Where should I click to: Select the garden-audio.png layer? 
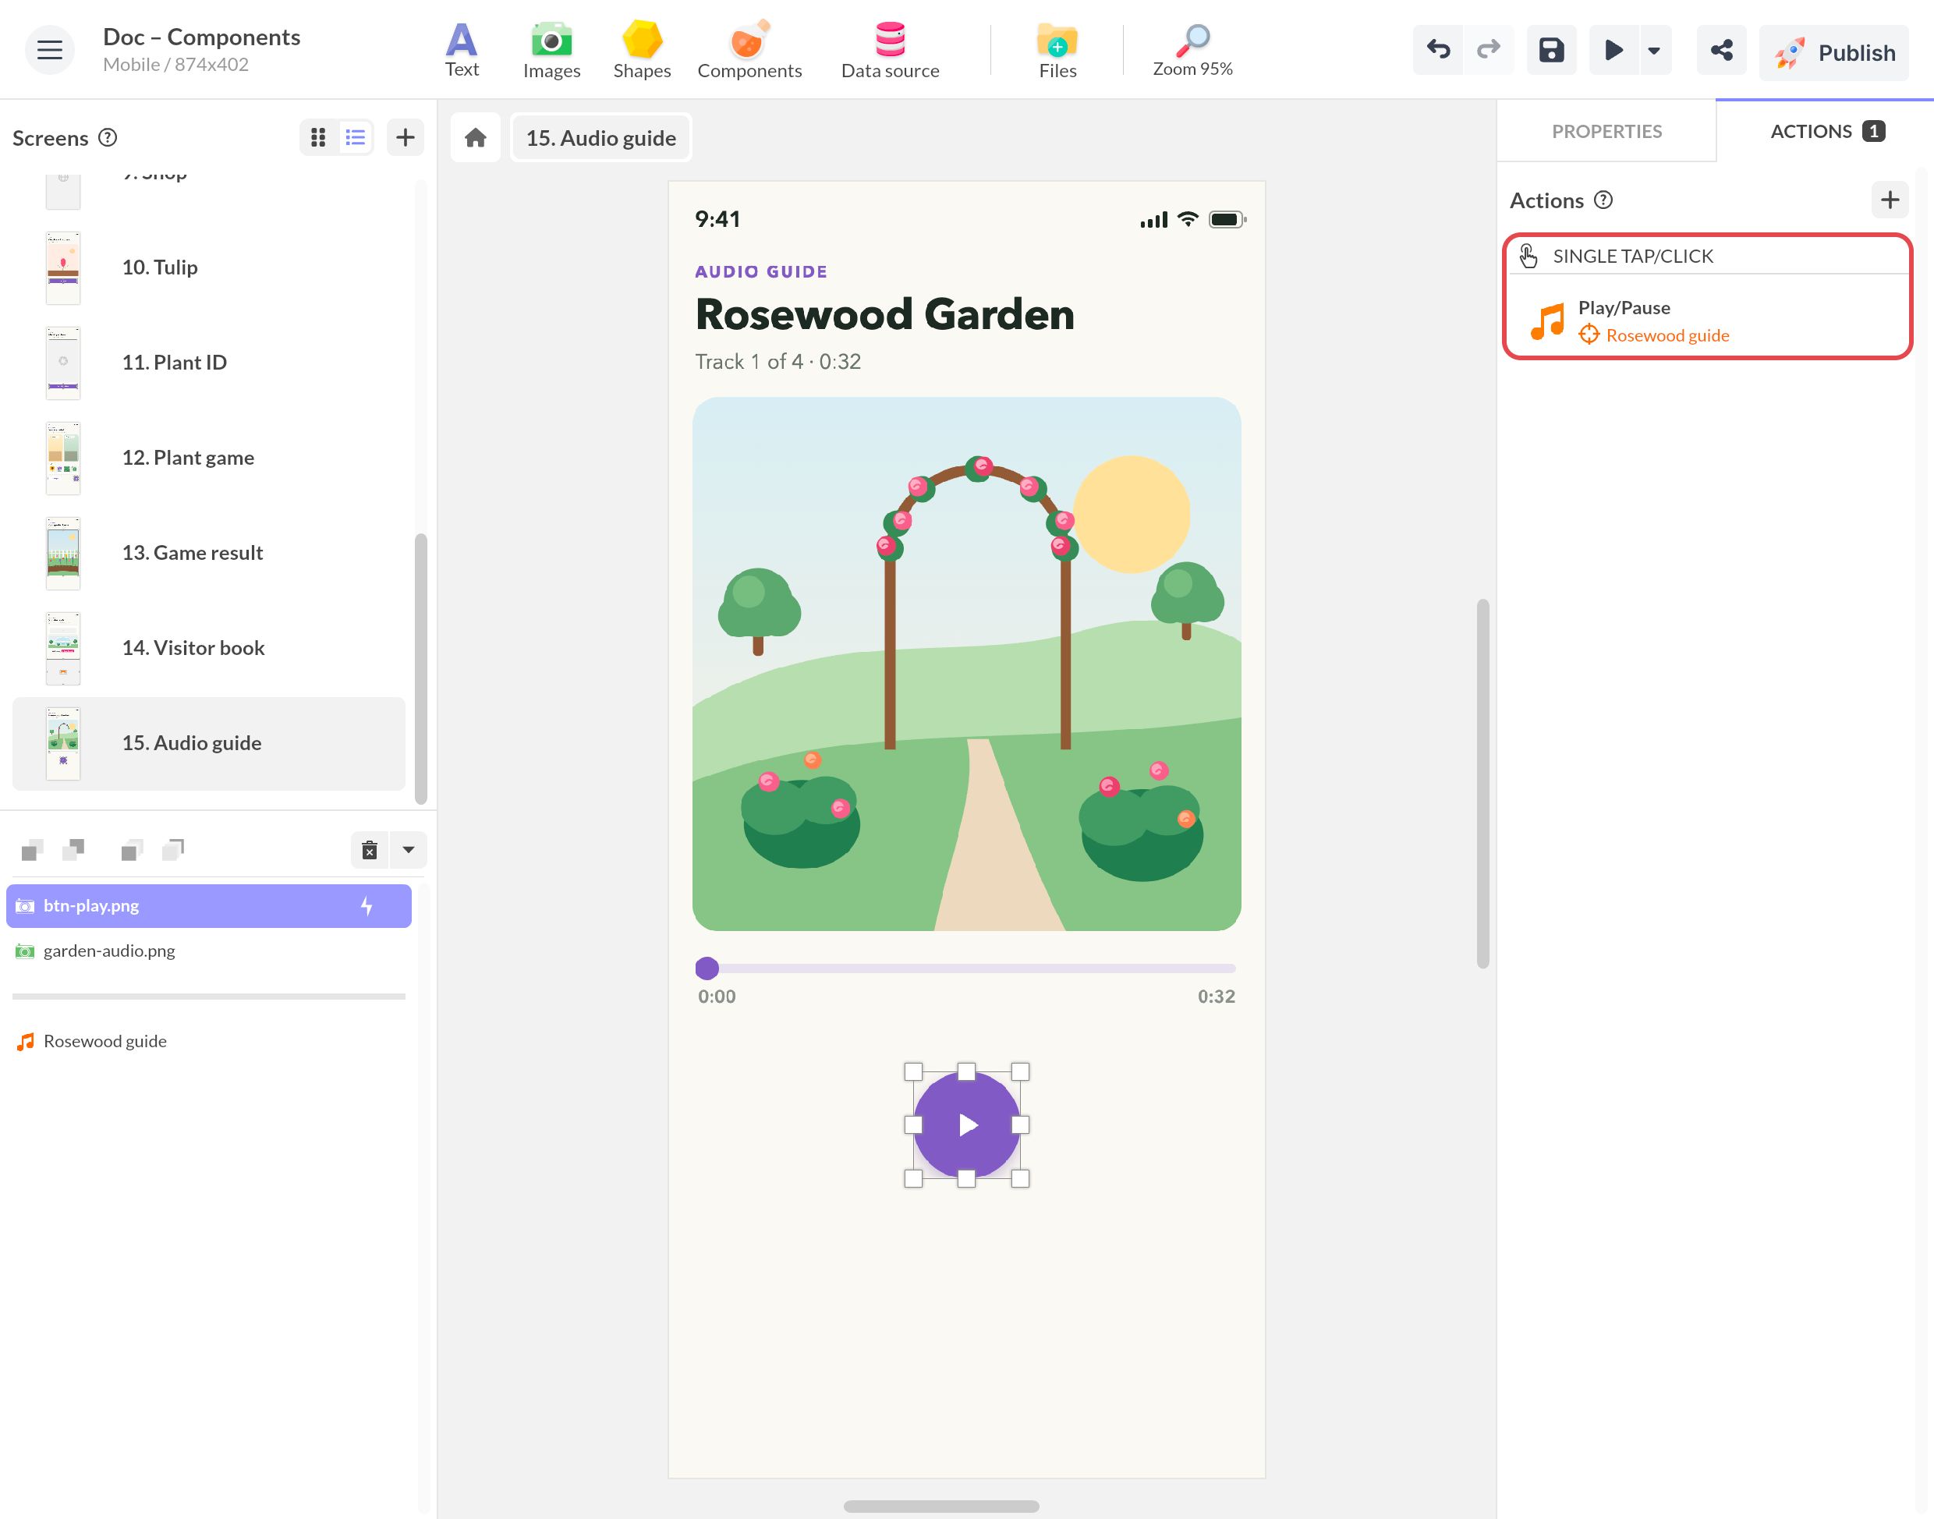[x=209, y=951]
